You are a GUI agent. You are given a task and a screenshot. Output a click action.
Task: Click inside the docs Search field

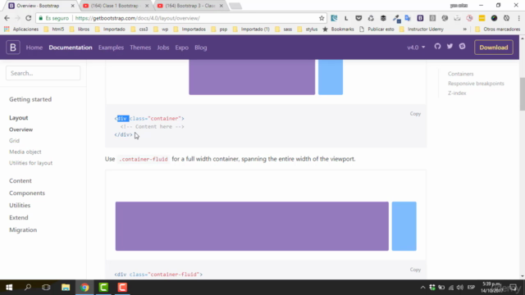43,73
